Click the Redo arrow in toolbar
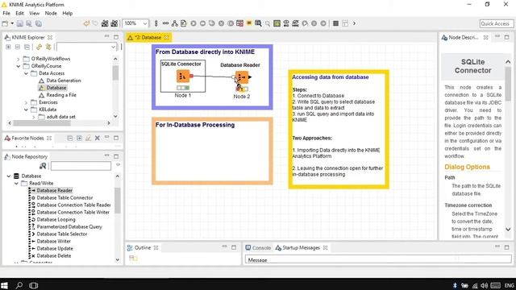 coord(95,23)
